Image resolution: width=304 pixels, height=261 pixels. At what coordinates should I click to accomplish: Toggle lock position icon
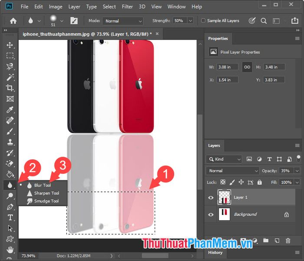241,182
